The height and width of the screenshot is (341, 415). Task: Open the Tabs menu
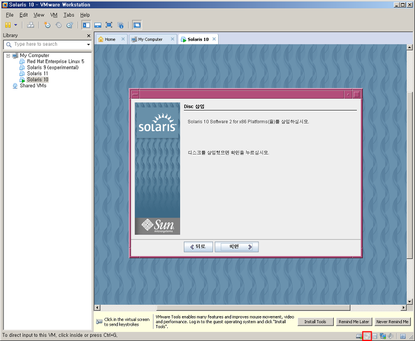(69, 15)
